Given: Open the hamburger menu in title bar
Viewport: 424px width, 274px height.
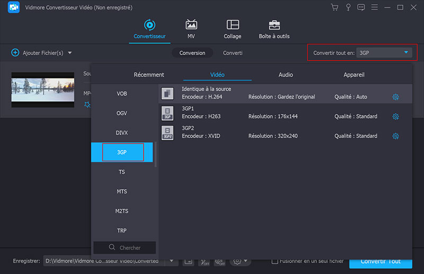Looking at the screenshot, I should click(x=375, y=7).
